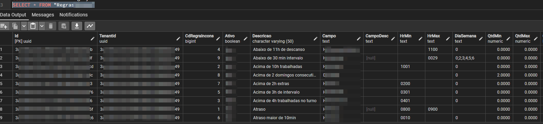The image size is (543, 124).
Task: Click QtdMin cell '2.0000'
Action: (499, 75)
